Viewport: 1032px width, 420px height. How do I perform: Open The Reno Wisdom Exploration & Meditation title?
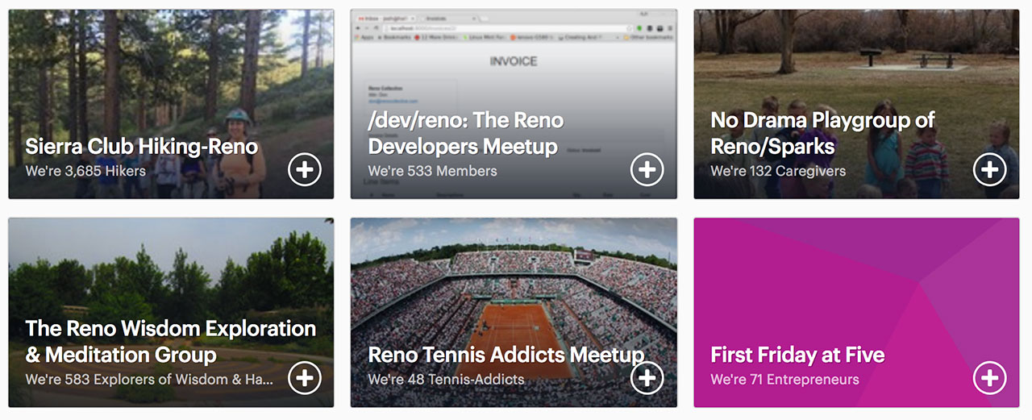[x=170, y=342]
